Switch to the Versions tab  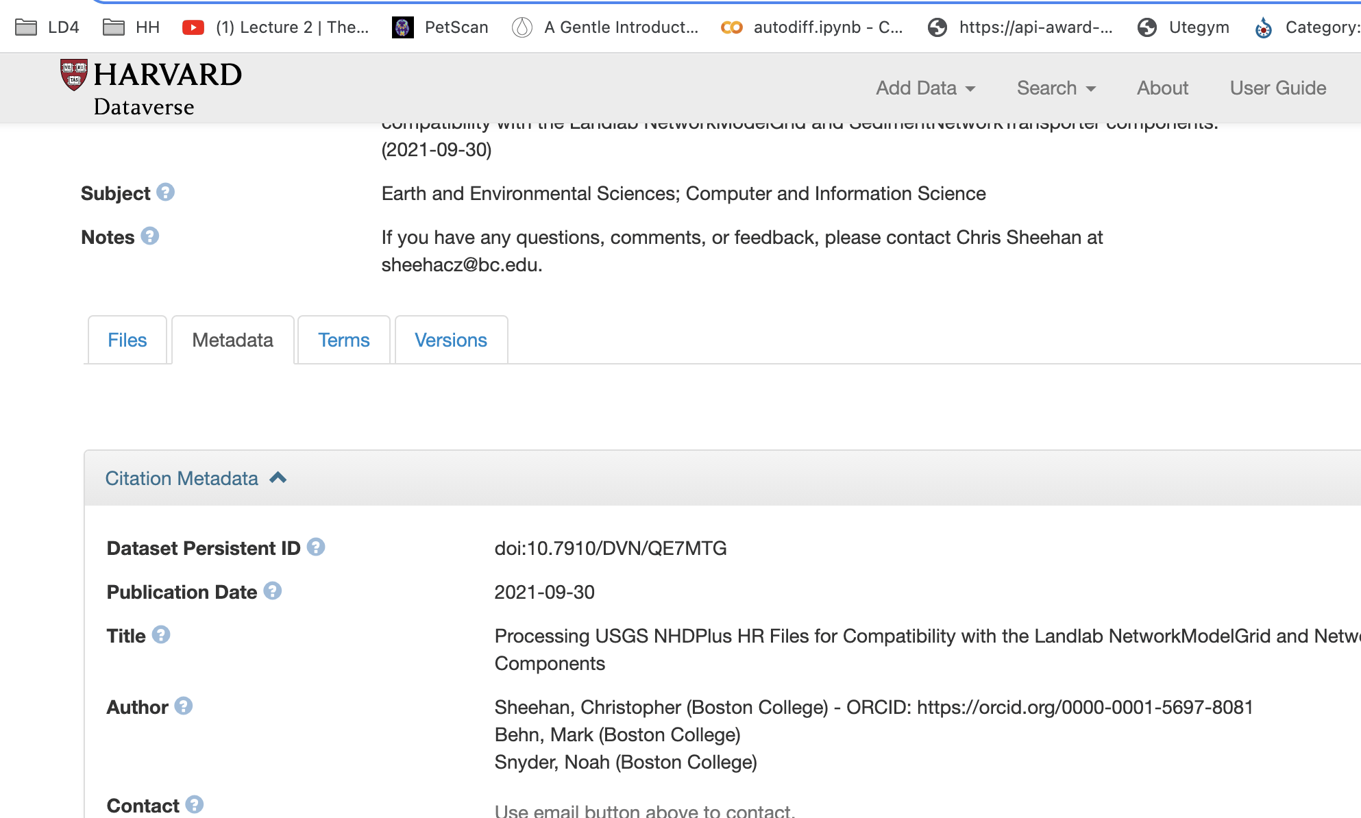coord(450,340)
